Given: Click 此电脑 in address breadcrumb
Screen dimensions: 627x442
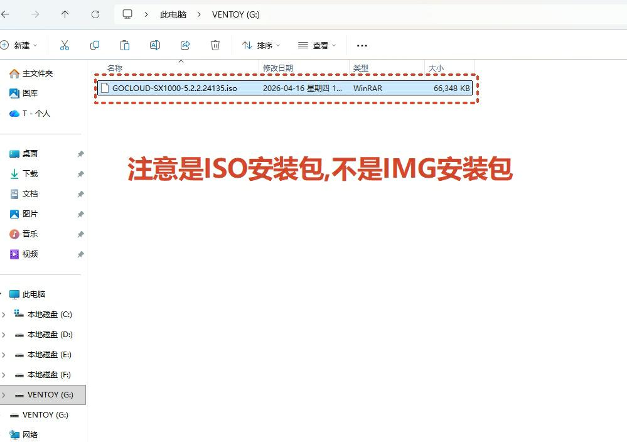Looking at the screenshot, I should tap(173, 14).
